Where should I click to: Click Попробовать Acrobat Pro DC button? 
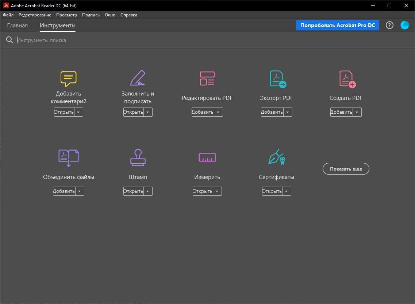pyautogui.click(x=338, y=25)
